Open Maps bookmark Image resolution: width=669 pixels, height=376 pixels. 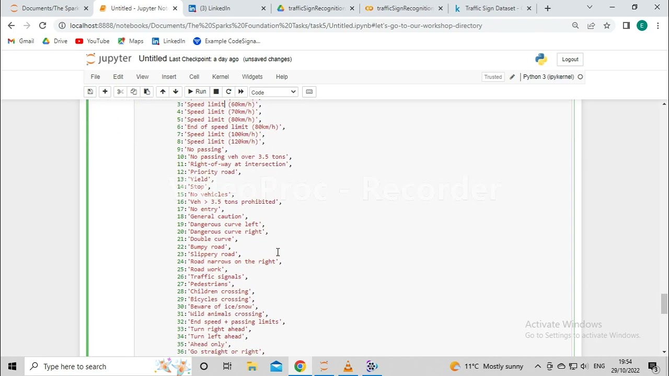click(x=131, y=41)
